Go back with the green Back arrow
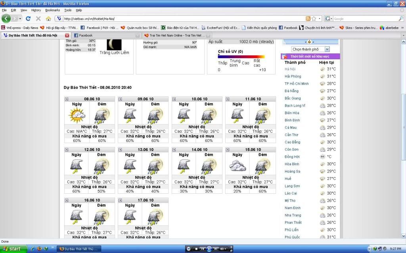406x253 pixels. 6,19
